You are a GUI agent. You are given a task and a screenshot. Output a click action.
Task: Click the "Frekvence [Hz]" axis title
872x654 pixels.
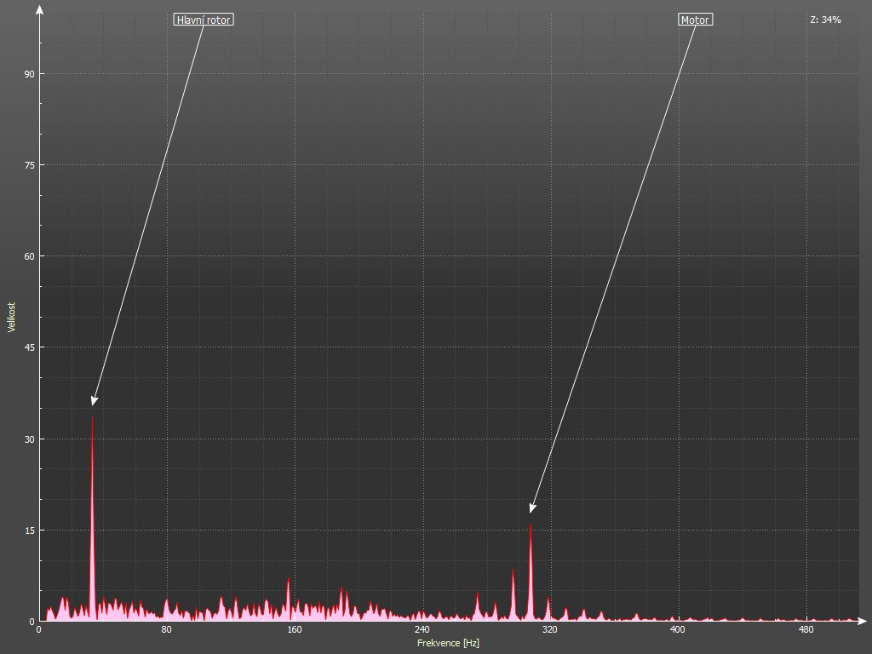click(x=448, y=643)
